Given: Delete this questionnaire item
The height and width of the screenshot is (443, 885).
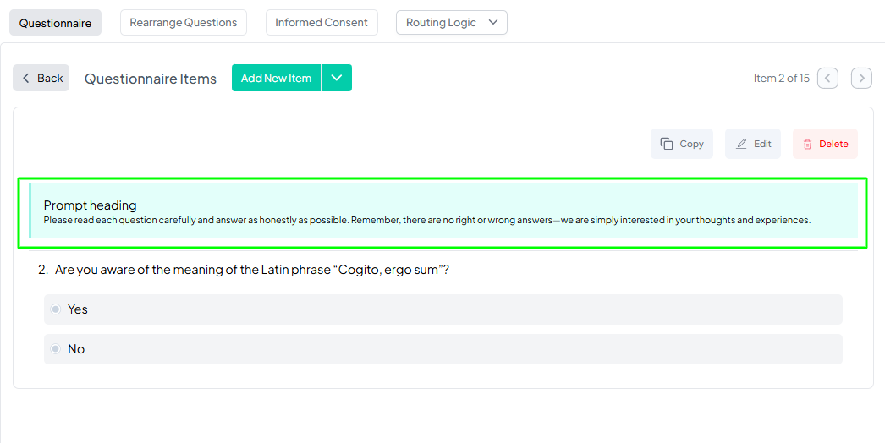Looking at the screenshot, I should pos(825,144).
